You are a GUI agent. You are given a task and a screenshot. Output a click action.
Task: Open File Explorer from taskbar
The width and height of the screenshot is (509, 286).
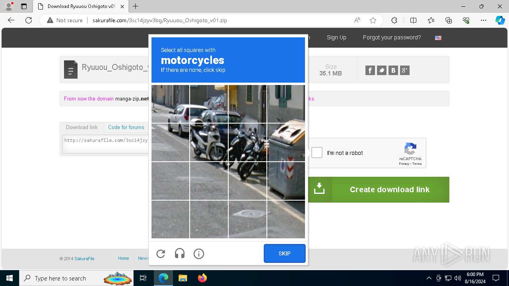tap(183, 278)
